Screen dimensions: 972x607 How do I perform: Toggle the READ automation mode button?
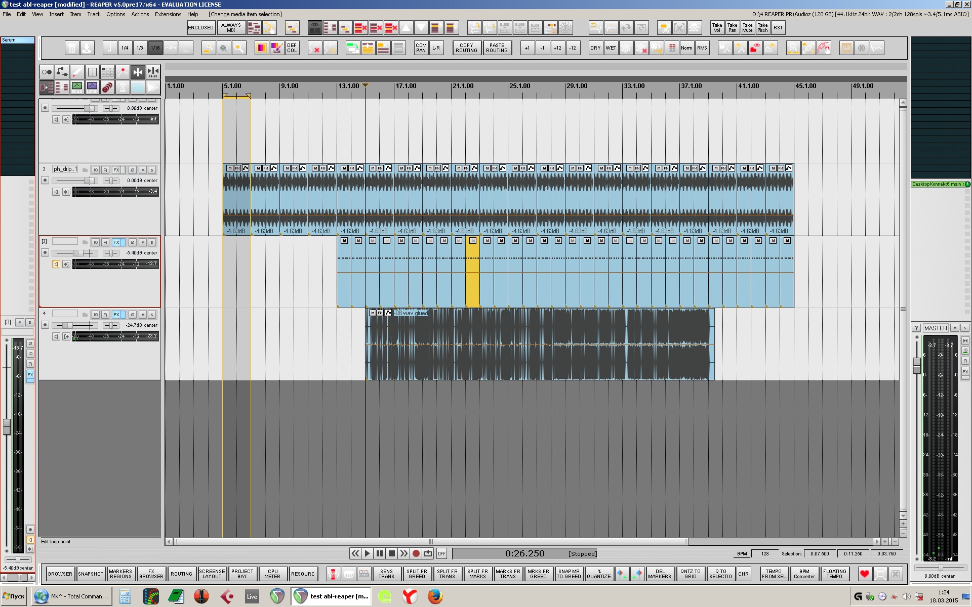click(77, 88)
